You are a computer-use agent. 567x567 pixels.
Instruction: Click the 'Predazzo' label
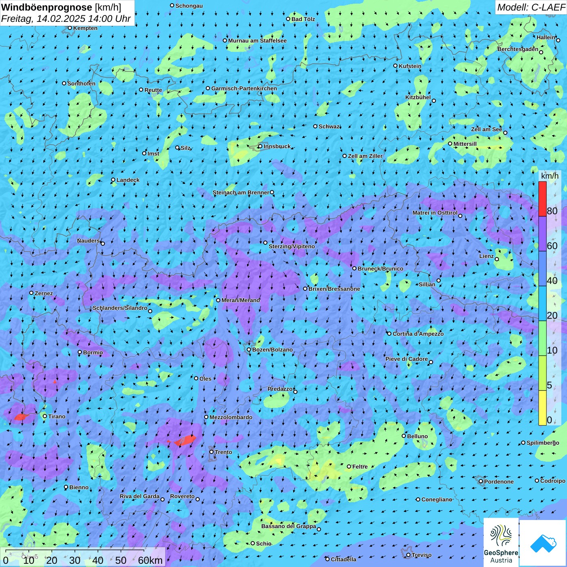tap(280, 389)
